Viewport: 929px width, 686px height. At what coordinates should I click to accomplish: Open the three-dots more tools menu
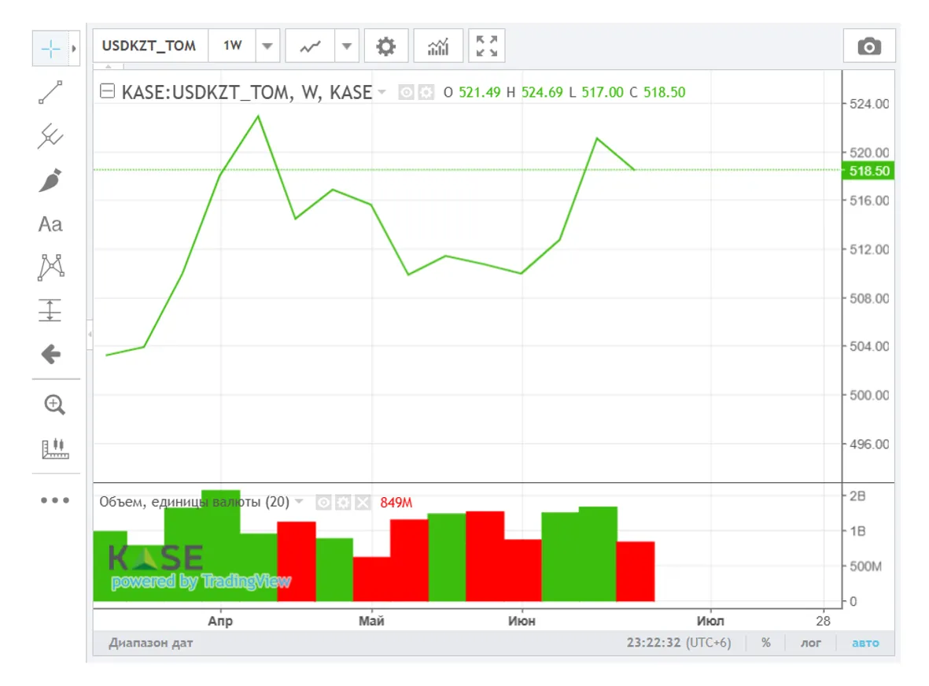click(x=55, y=500)
